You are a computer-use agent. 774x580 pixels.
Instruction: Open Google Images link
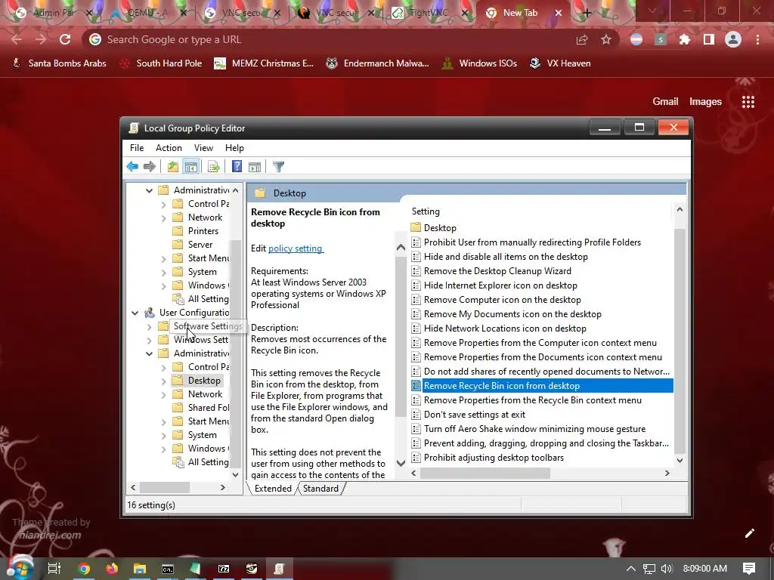click(x=705, y=102)
